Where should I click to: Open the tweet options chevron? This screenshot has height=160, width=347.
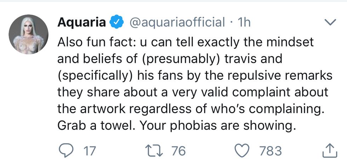(x=330, y=23)
